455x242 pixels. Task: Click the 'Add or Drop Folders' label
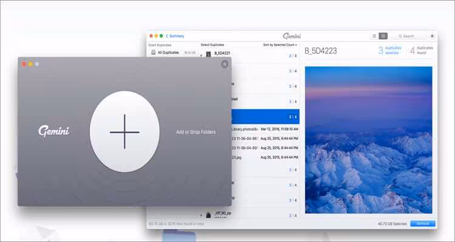click(x=196, y=132)
